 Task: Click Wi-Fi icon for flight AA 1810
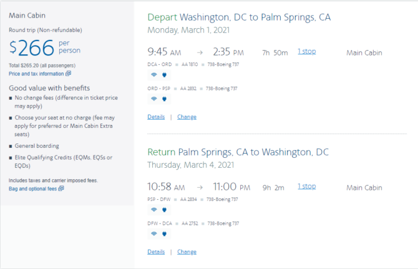(x=154, y=75)
